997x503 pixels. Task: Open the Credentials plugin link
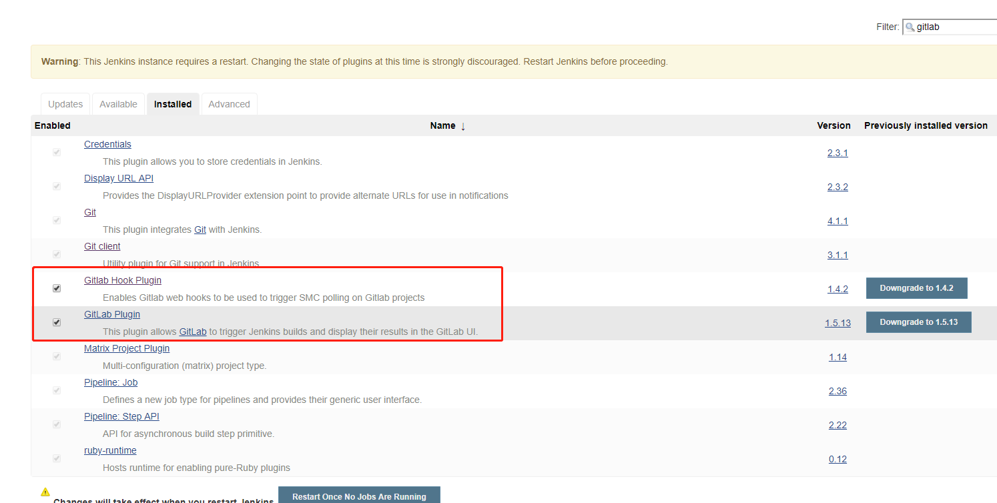click(x=107, y=144)
